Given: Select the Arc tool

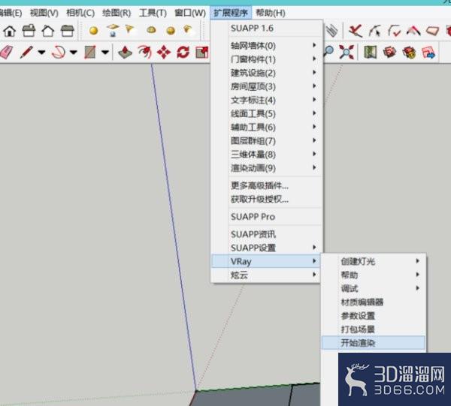Looking at the screenshot, I should 59,53.
